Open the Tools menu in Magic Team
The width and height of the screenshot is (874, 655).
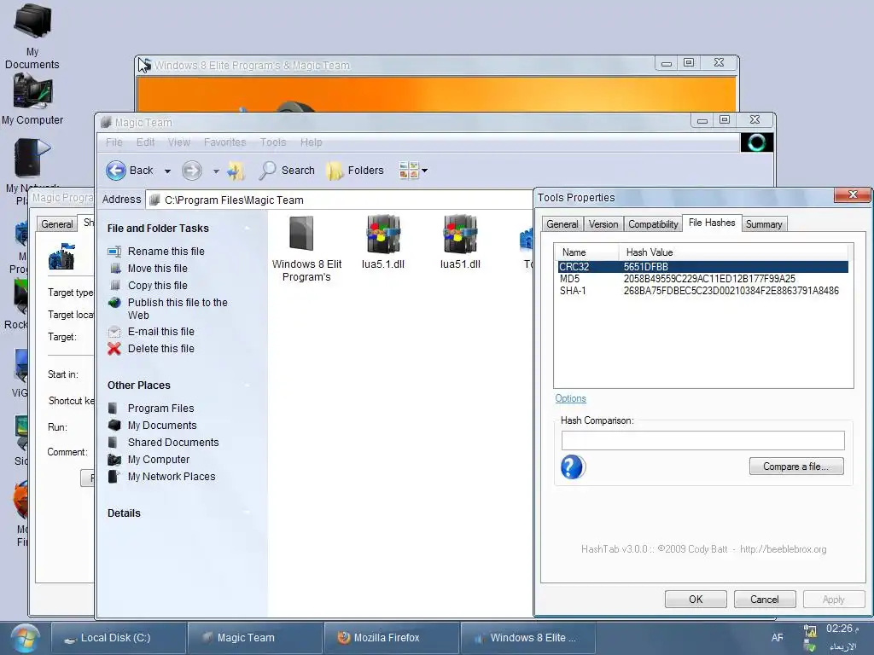(x=272, y=142)
